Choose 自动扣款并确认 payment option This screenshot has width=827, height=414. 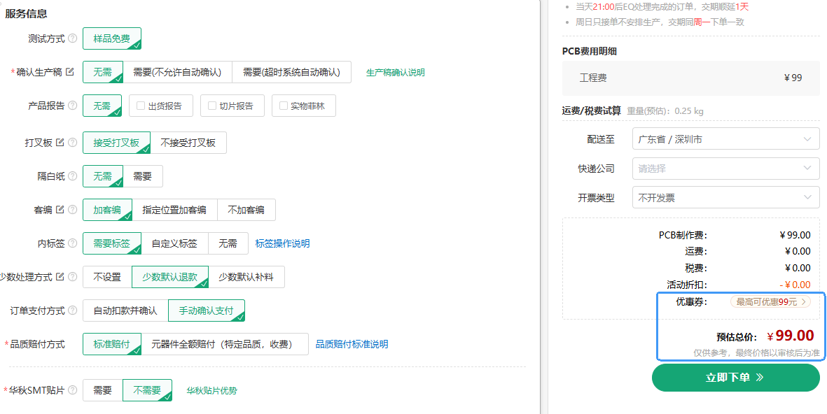pyautogui.click(x=125, y=310)
